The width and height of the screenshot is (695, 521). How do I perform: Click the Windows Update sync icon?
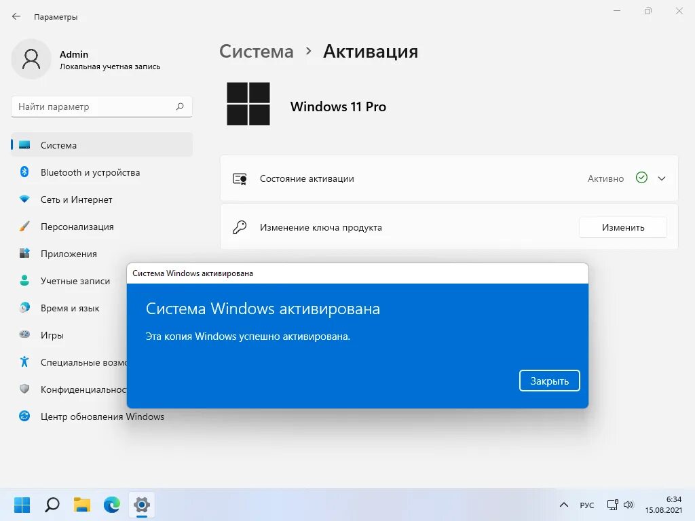coord(24,416)
